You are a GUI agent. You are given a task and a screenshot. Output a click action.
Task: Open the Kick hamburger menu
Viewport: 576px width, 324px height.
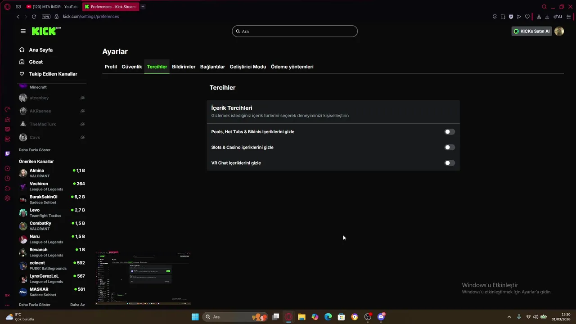23,31
